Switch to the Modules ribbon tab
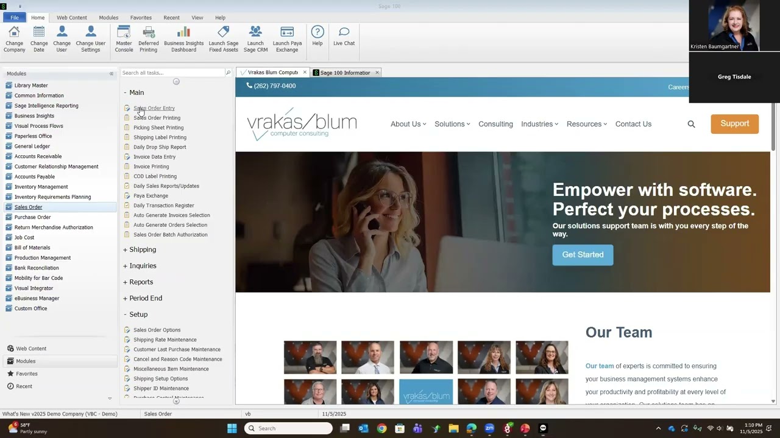The height and width of the screenshot is (438, 780). point(108,18)
